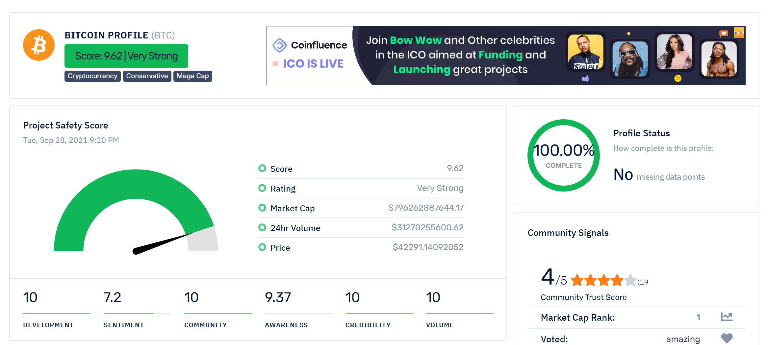Click the Community Signals heading
768x345 pixels.
(x=568, y=233)
